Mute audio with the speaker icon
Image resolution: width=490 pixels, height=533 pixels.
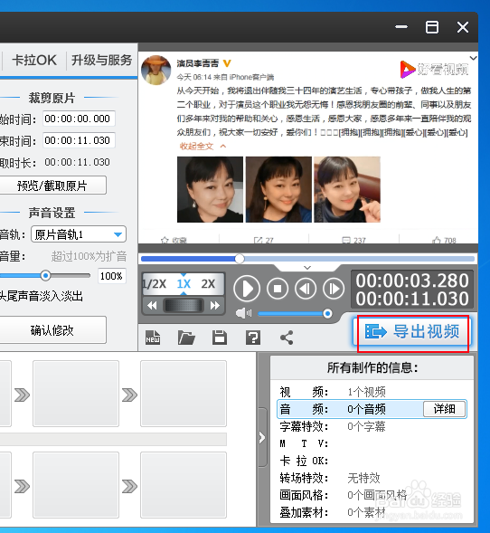tap(243, 313)
